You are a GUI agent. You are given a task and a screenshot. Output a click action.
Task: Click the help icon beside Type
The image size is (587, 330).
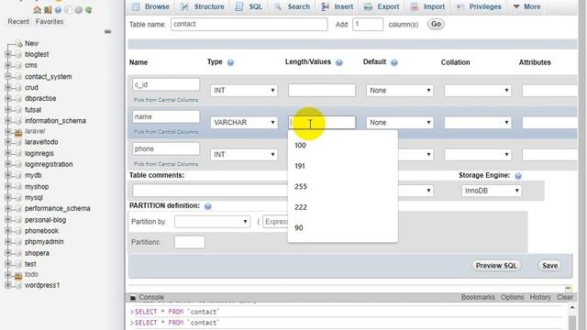pos(230,62)
